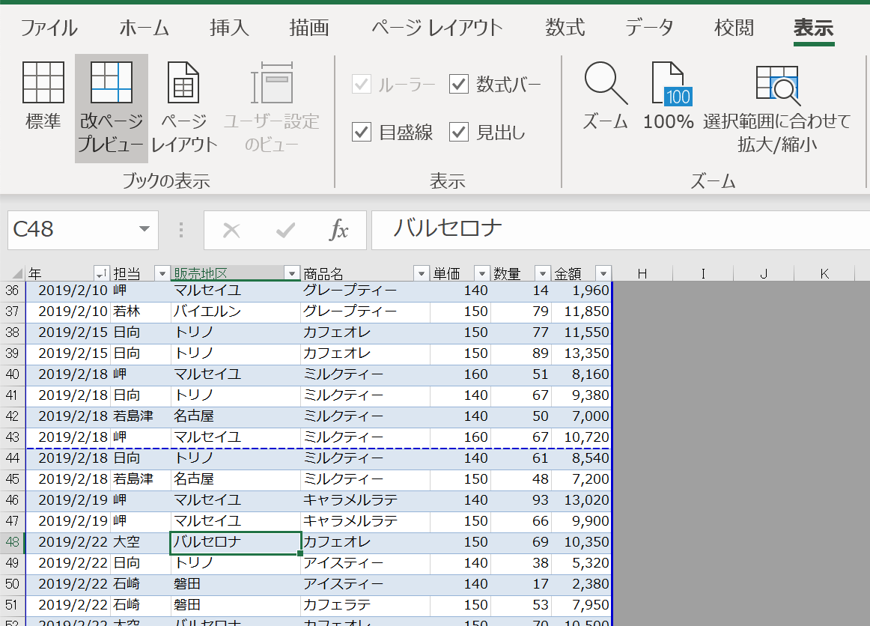Click 大空 cell in row 48
Screen dimensions: 870x626
pyautogui.click(x=141, y=542)
